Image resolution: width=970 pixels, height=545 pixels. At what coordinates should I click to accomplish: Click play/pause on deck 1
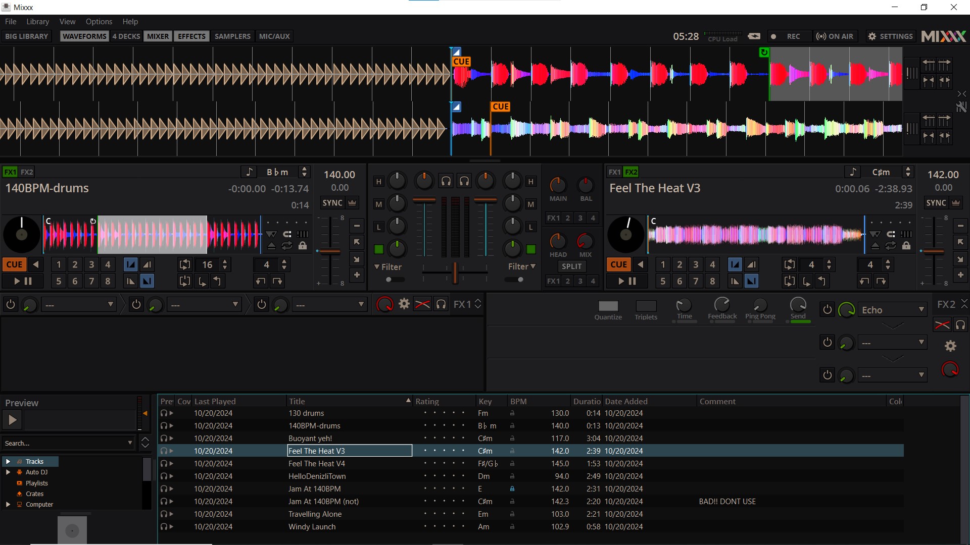(23, 281)
